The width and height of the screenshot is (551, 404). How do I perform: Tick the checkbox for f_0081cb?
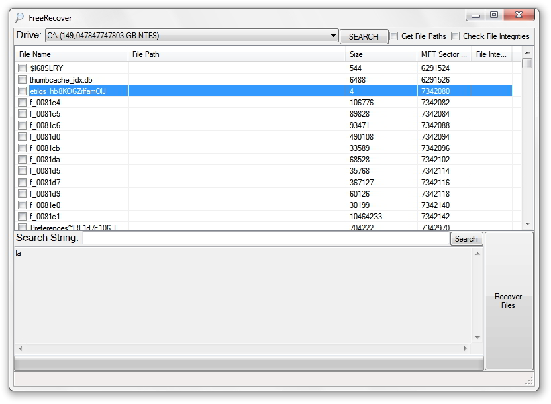(x=23, y=148)
